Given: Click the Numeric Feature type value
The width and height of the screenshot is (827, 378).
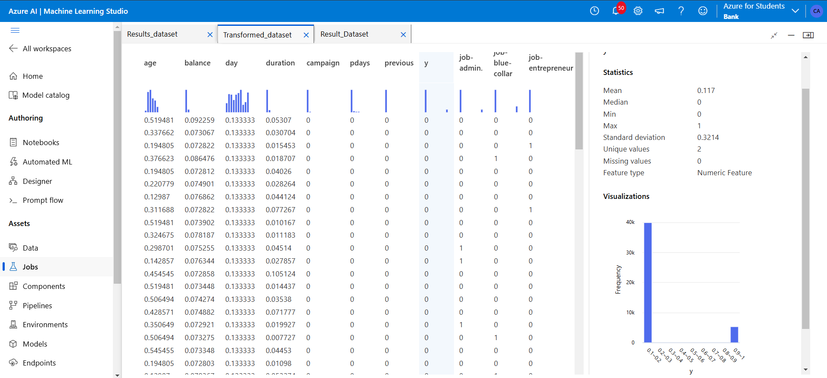Looking at the screenshot, I should click(724, 173).
